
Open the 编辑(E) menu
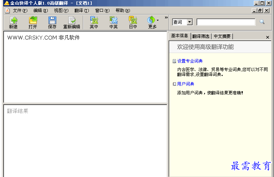point(41,11)
